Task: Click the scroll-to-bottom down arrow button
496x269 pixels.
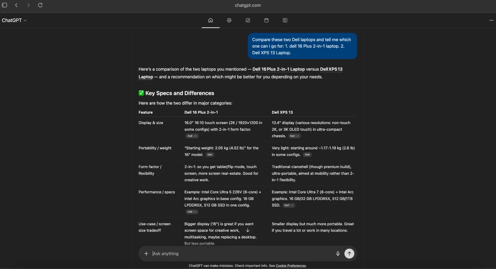Action: coord(248,230)
